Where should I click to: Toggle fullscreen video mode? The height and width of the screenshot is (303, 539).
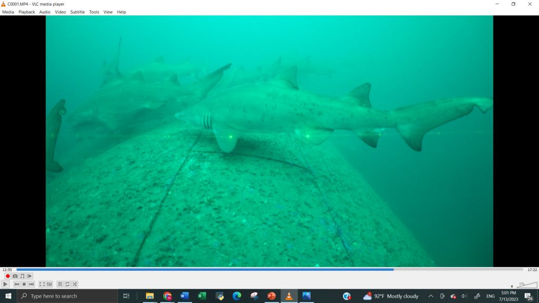pos(42,284)
